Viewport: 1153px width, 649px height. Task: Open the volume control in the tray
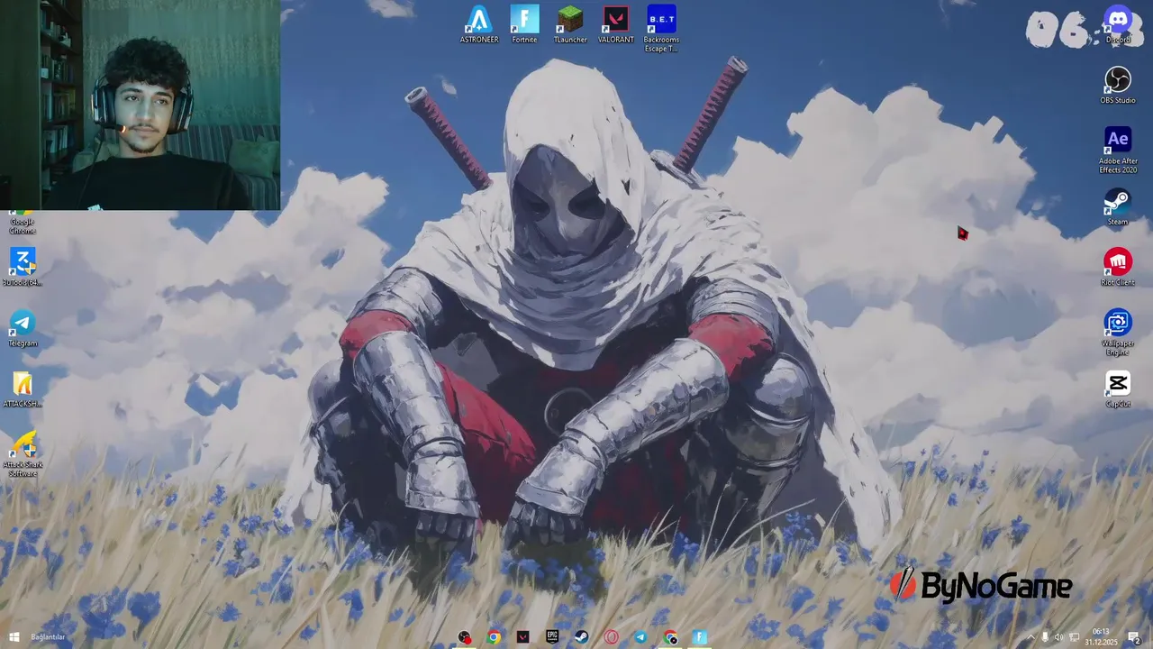click(1058, 637)
